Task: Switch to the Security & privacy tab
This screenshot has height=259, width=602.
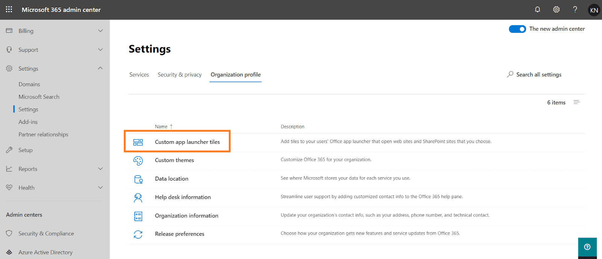Action: (179, 75)
